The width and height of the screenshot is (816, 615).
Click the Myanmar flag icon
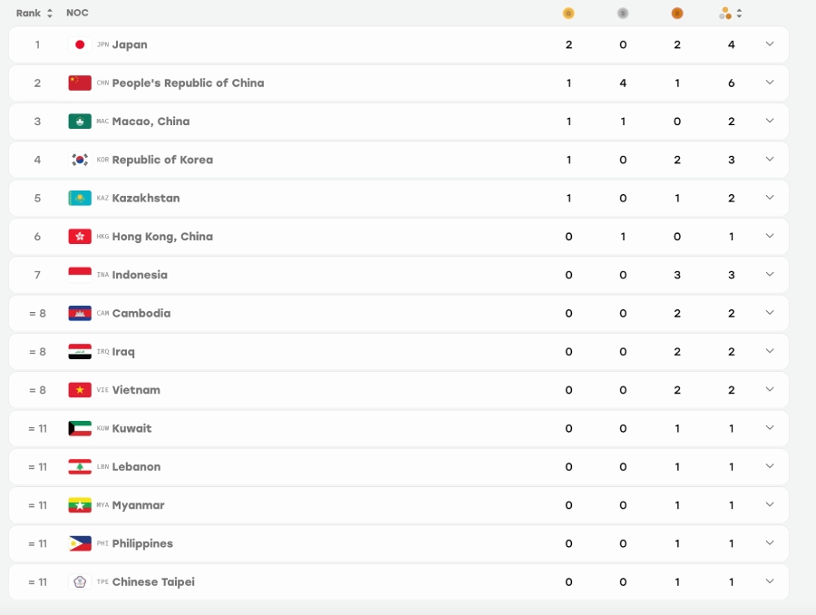point(80,505)
